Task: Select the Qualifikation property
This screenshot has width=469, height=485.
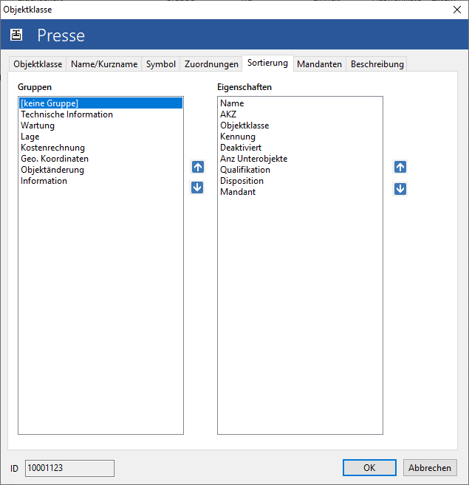Action: 300,170
